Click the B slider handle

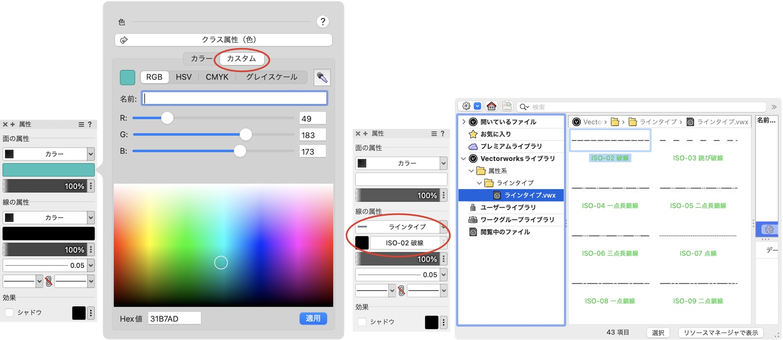point(240,151)
